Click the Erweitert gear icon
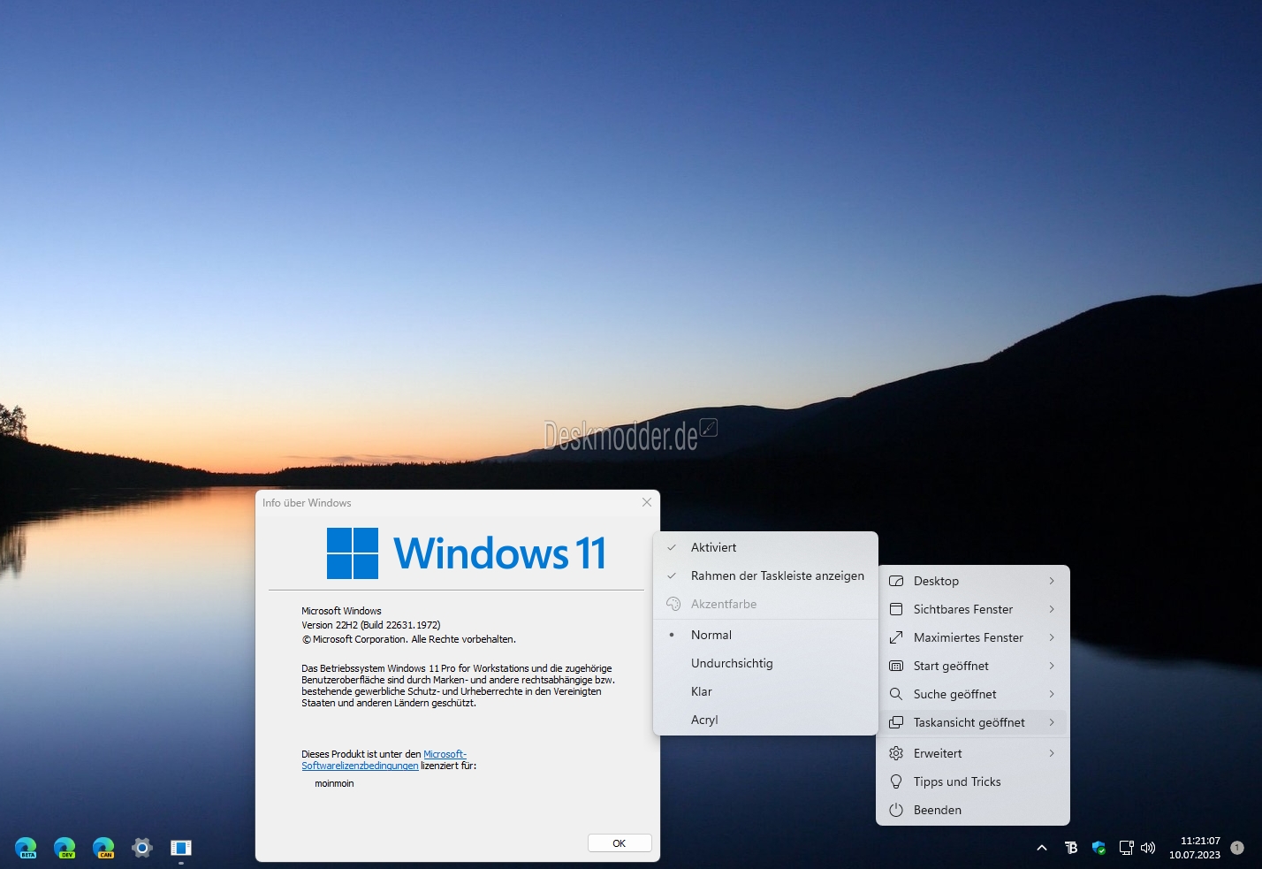This screenshot has width=1262, height=869. tap(896, 753)
